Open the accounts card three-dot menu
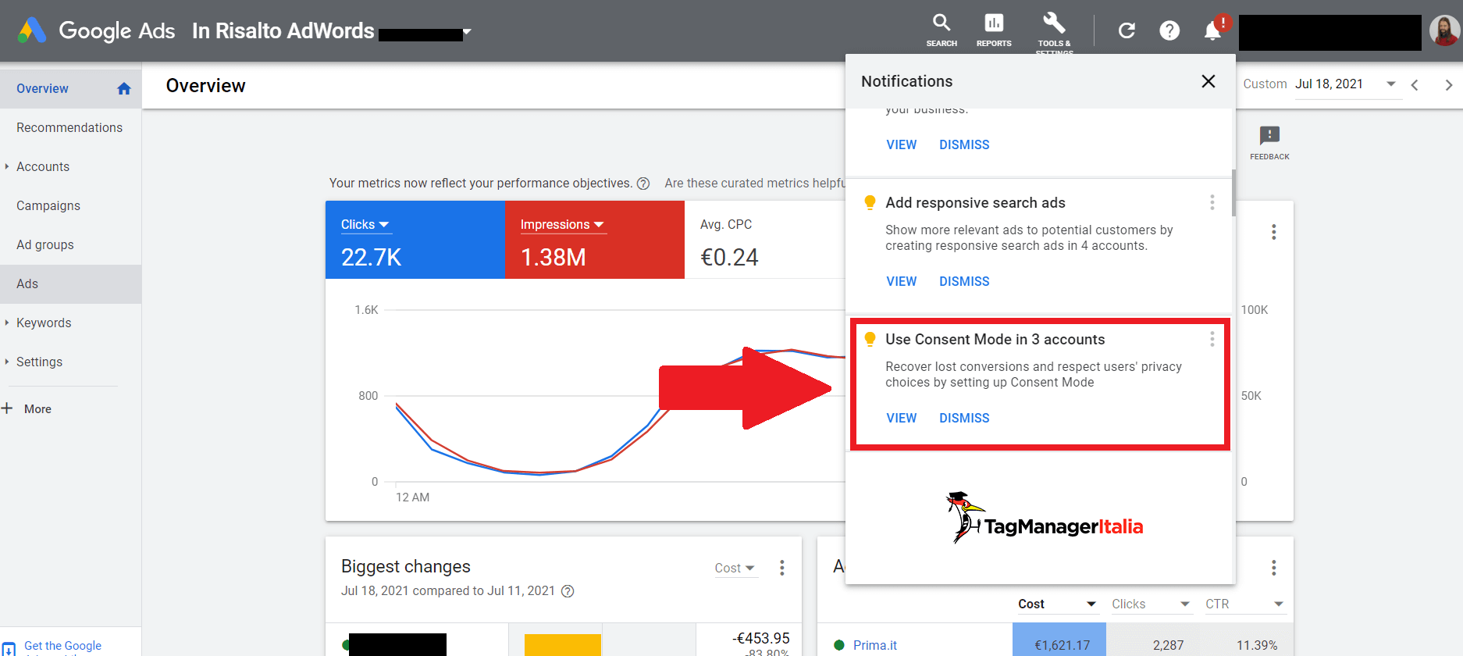The image size is (1463, 656). coord(1273,568)
